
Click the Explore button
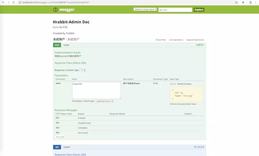(199, 10)
